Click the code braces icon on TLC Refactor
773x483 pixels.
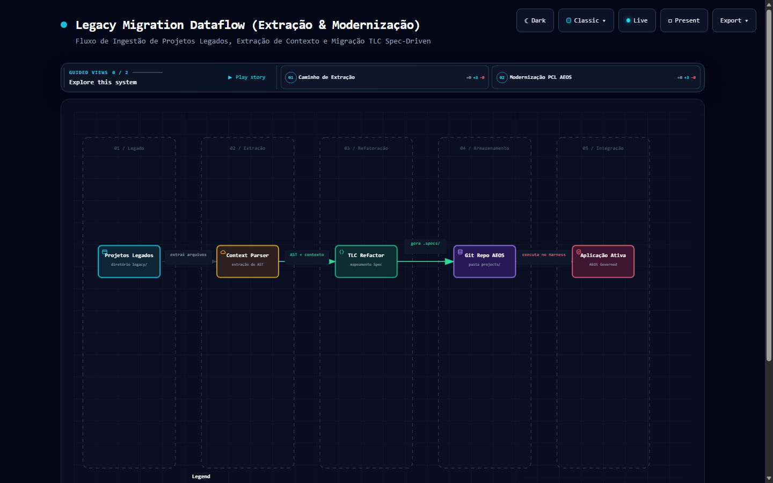[342, 252]
